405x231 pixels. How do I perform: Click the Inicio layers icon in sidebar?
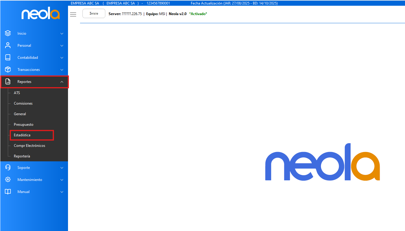(8, 33)
